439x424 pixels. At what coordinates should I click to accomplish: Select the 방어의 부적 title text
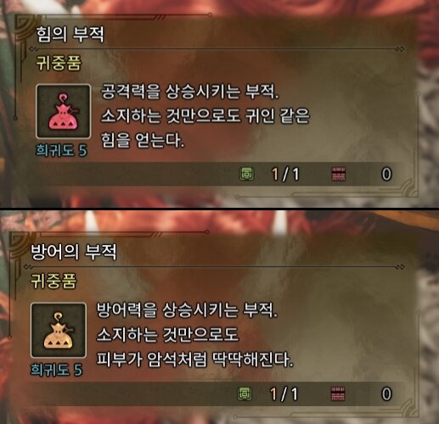[74, 252]
